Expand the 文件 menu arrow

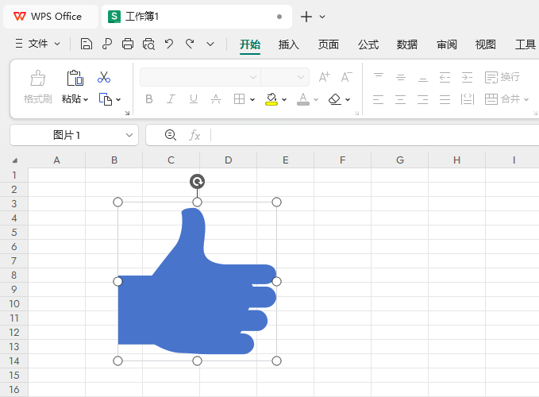57,44
